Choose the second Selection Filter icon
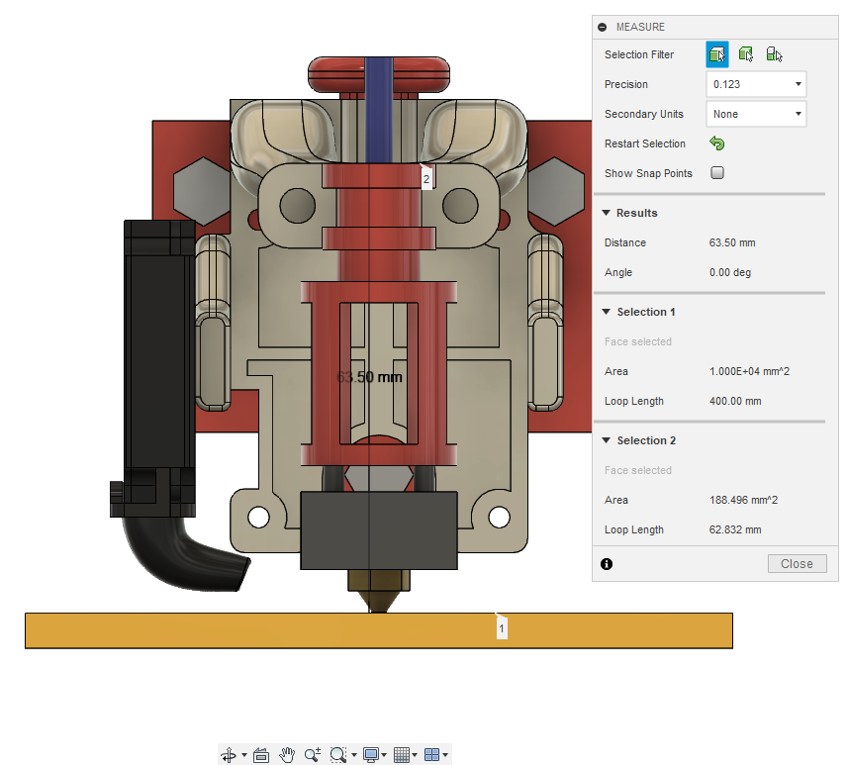Image resolution: width=848 pixels, height=765 pixels. tap(746, 54)
